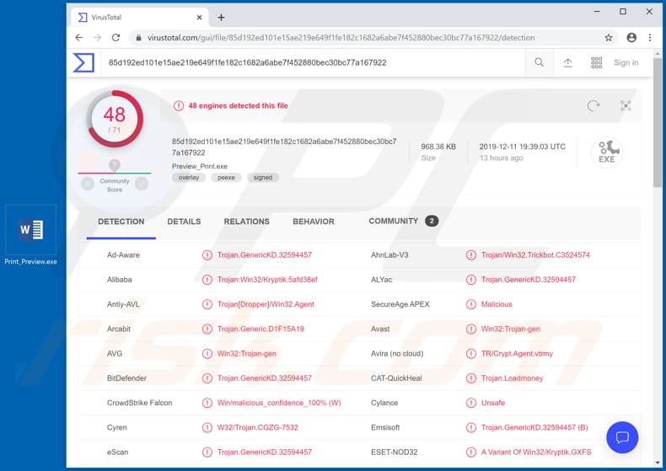Select the VirusTotal browser tab
The height and width of the screenshot is (471, 666).
tap(139, 18)
